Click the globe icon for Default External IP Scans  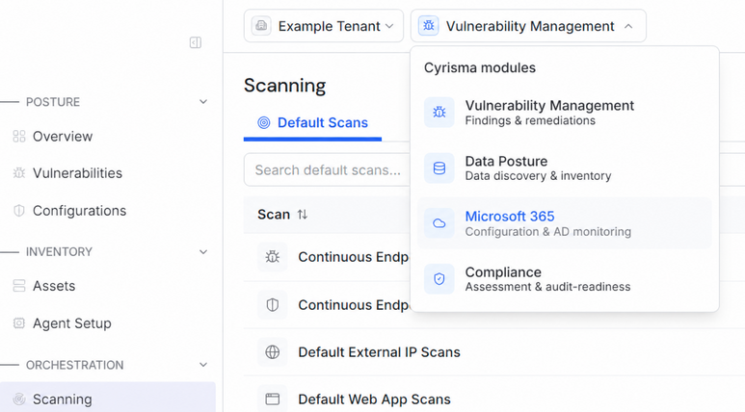pos(272,352)
